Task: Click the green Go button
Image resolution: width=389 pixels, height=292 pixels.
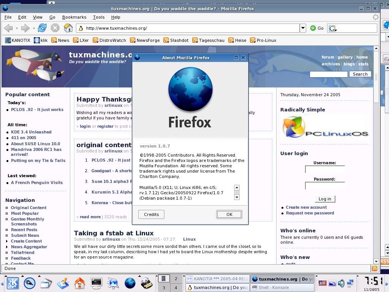Action: 317,28
